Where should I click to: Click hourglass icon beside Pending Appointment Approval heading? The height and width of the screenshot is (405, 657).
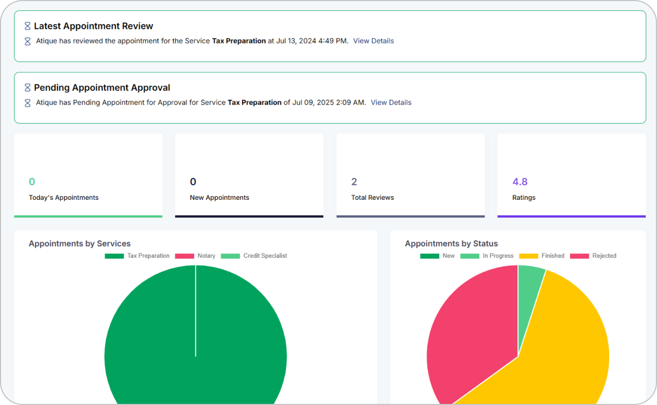(27, 88)
